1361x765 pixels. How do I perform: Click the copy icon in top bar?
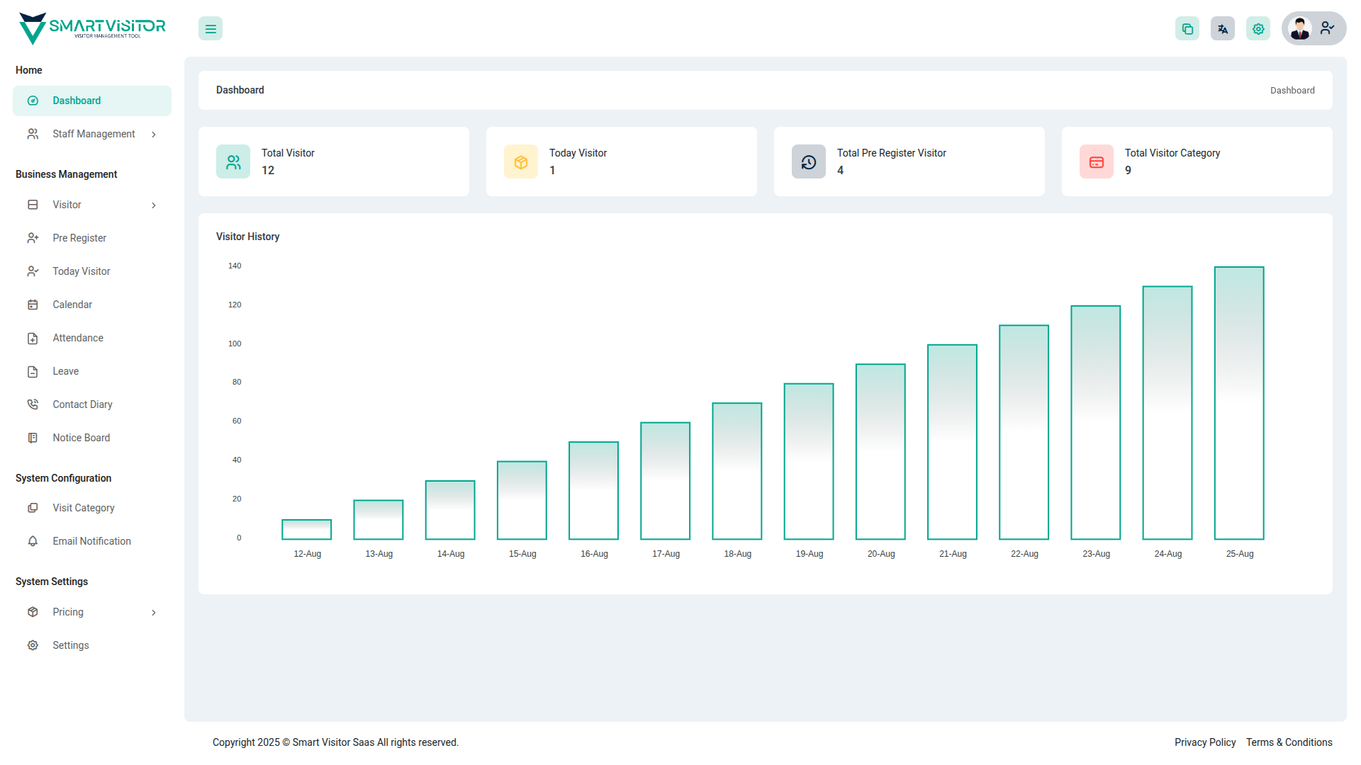(x=1187, y=29)
